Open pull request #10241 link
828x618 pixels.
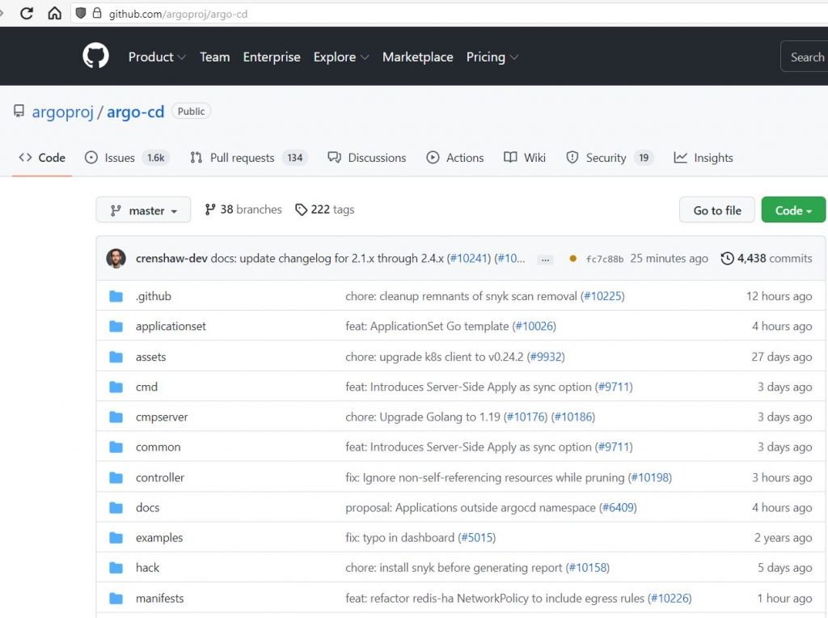pyautogui.click(x=468, y=258)
